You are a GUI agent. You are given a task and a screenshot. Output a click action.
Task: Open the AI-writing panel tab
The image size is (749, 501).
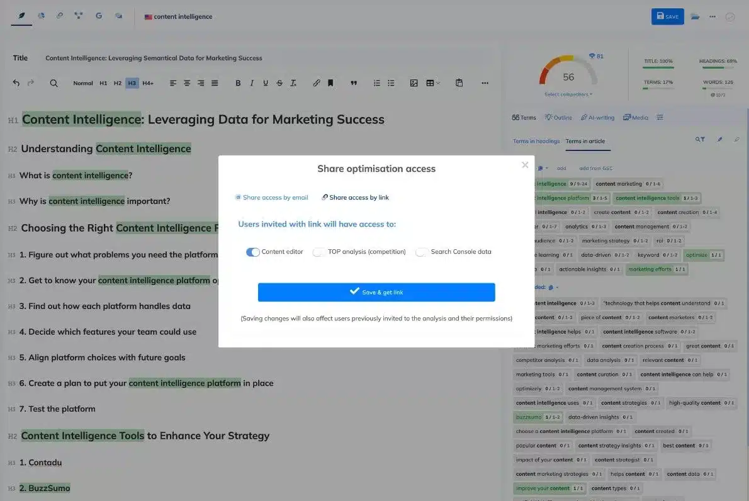pos(597,118)
